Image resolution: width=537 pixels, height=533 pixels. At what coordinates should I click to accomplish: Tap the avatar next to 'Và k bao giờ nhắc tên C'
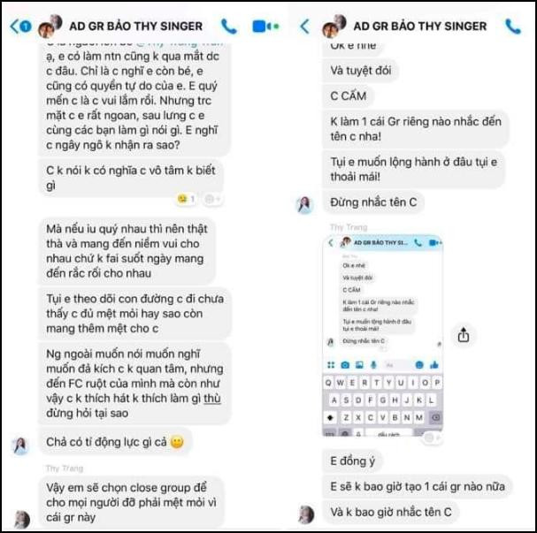[x=305, y=514]
